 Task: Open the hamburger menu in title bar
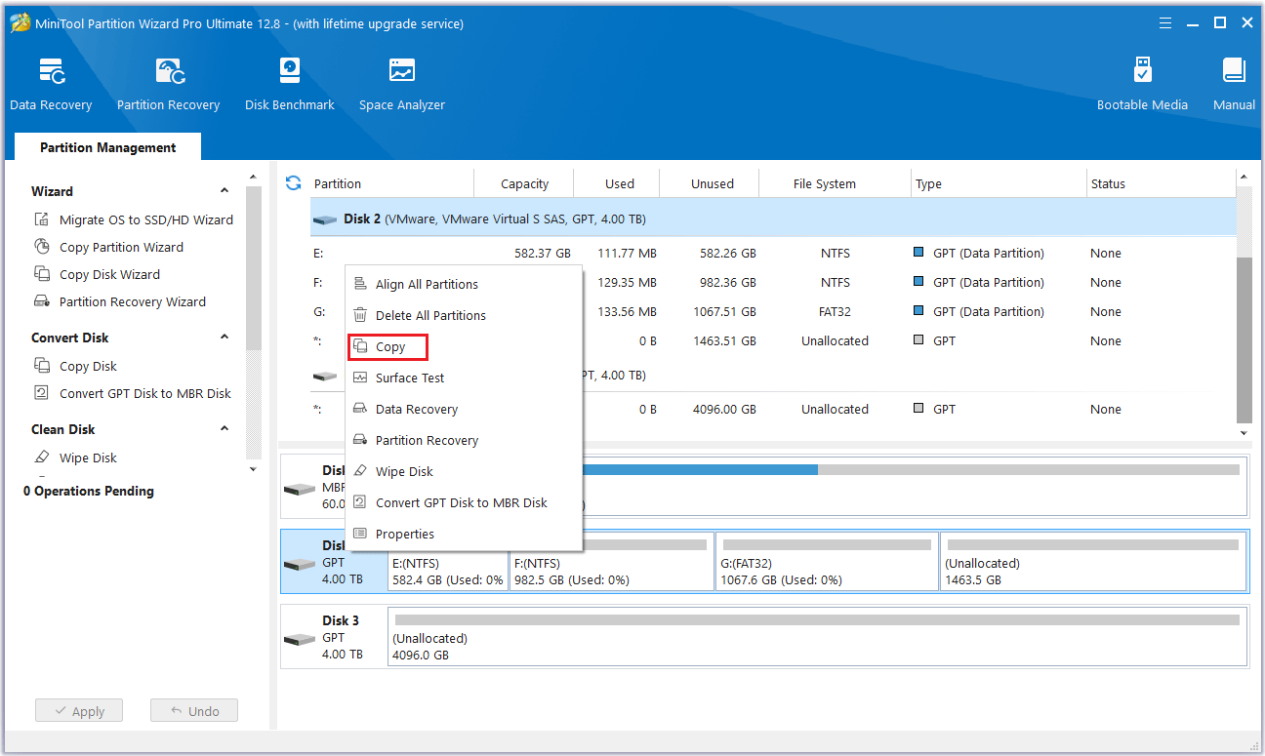(x=1164, y=22)
